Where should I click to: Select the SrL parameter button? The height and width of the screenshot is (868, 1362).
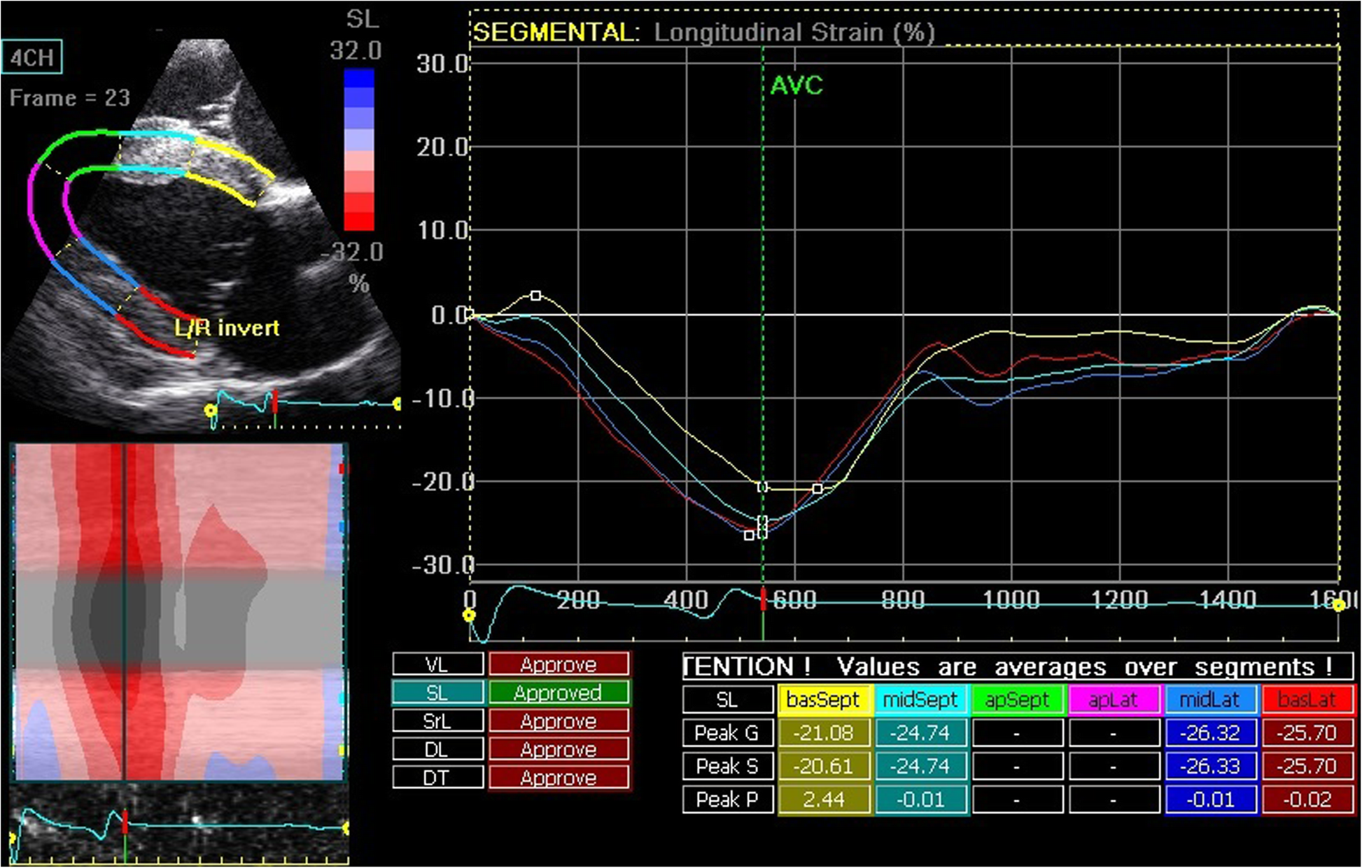pyautogui.click(x=437, y=721)
